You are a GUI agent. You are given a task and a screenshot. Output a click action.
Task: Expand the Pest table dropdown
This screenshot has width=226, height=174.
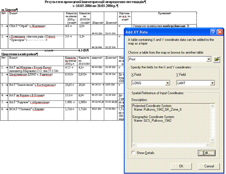[209, 59]
